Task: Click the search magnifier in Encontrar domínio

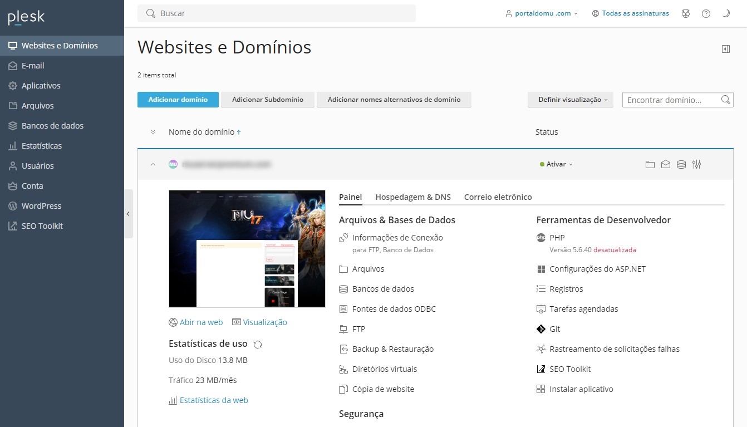Action: click(725, 100)
